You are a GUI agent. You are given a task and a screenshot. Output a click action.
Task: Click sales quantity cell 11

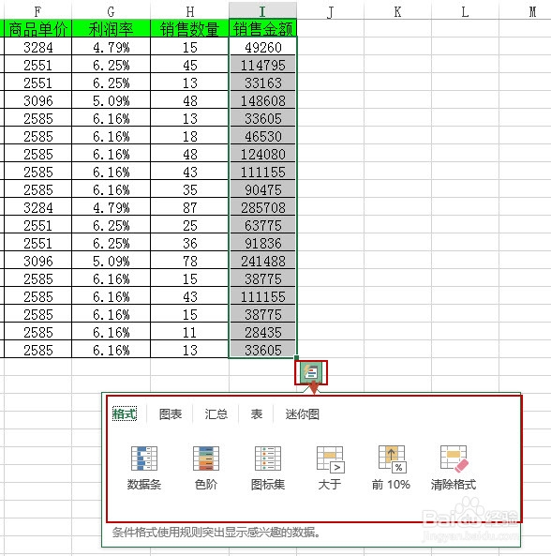189,332
